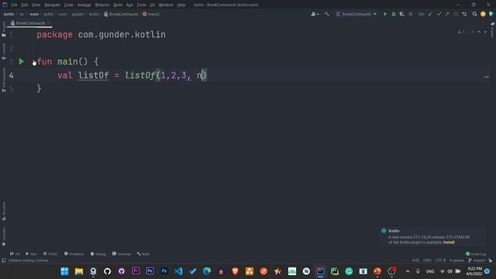Screen dimensions: 496x279
Task: Click the Build project hammer icon
Action: click(327, 14)
